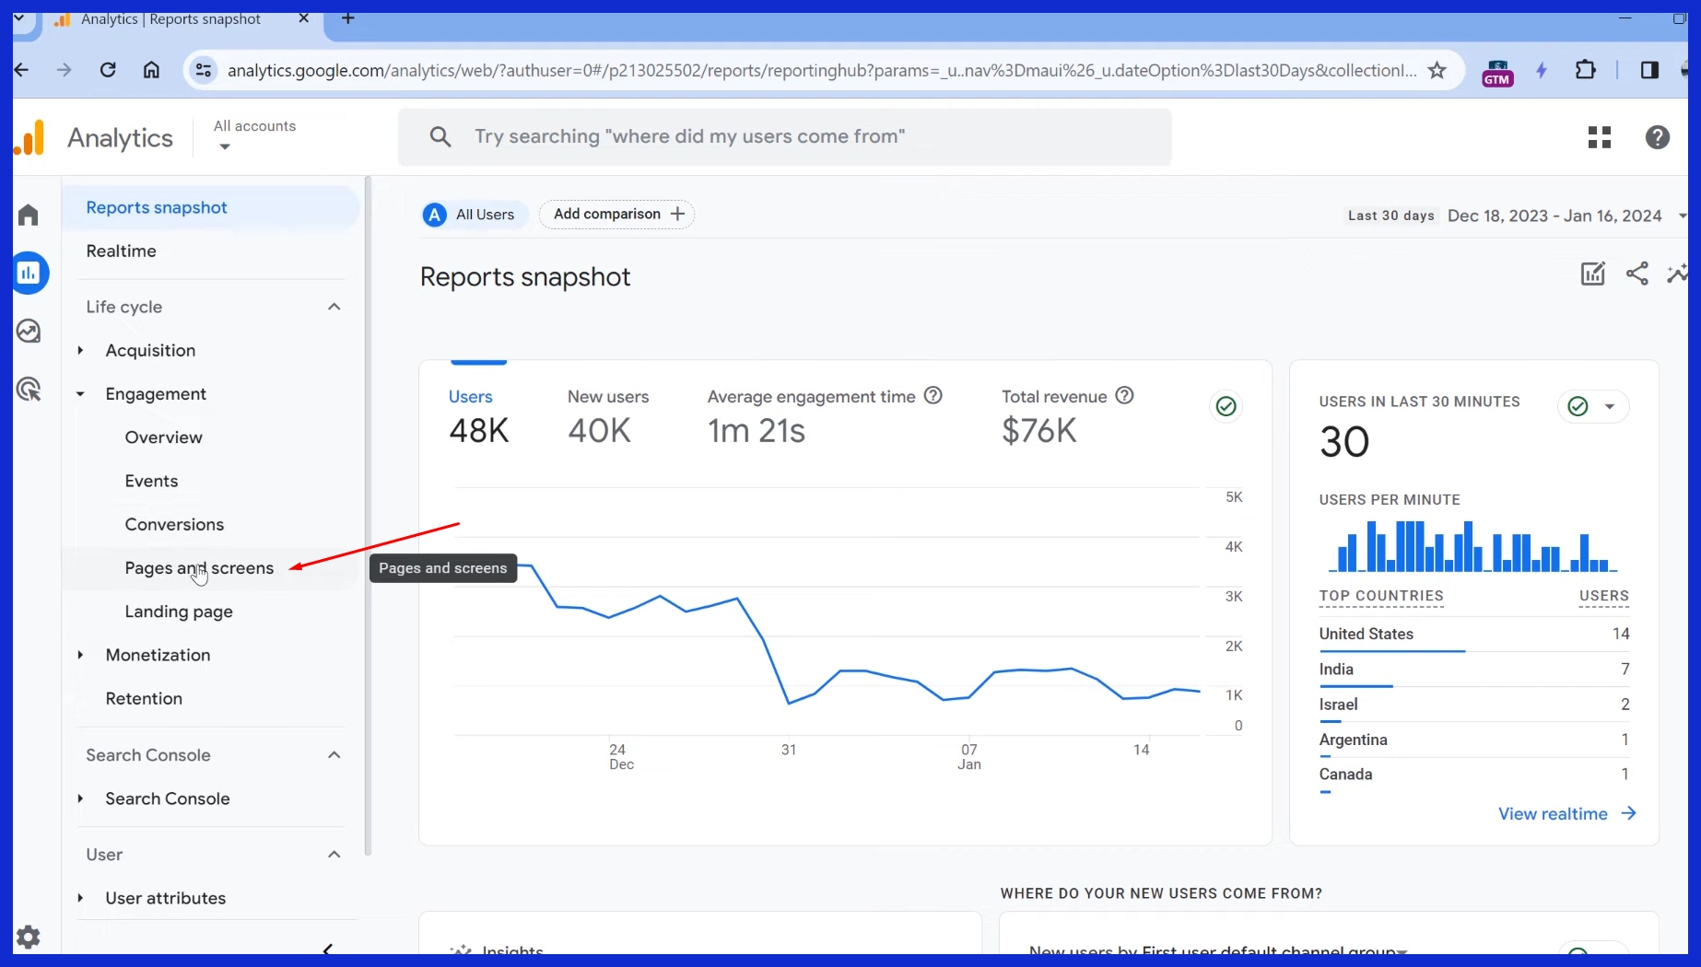Follow the View realtime link

coord(1567,814)
